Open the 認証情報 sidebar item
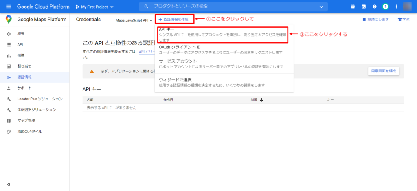The image size is (417, 191). point(35,77)
